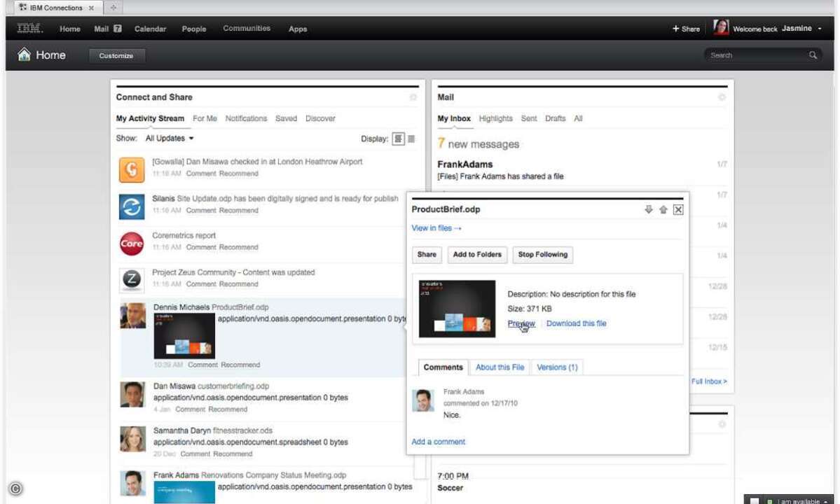The width and height of the screenshot is (840, 504).
Task: Switch to the Sent mail tab
Action: (x=529, y=118)
